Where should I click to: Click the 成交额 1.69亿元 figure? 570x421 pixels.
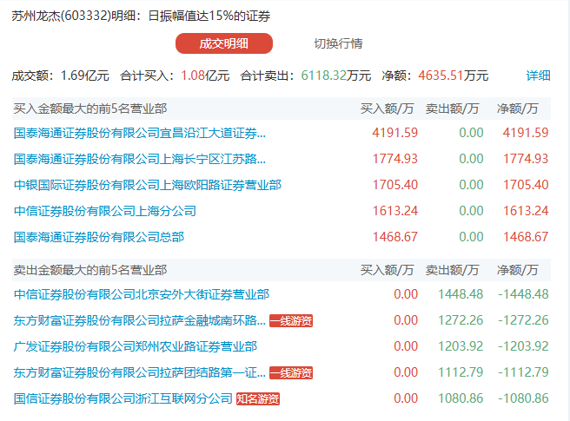coord(84,76)
